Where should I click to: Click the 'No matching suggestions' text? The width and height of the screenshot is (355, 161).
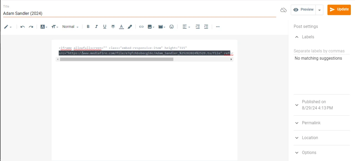pyautogui.click(x=318, y=58)
